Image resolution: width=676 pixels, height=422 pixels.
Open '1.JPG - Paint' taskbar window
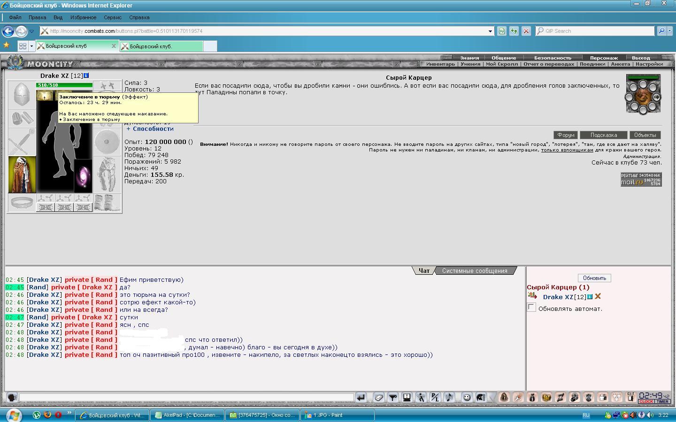[338, 415]
